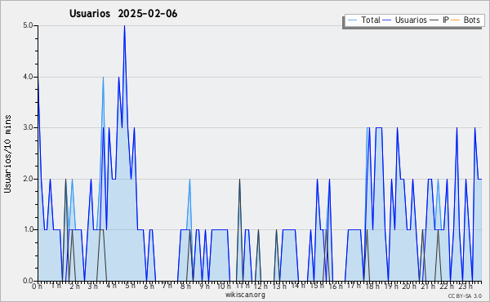This screenshot has width=490, height=302.
Task: Click the wikiscan.org source text
Action: 245,295
